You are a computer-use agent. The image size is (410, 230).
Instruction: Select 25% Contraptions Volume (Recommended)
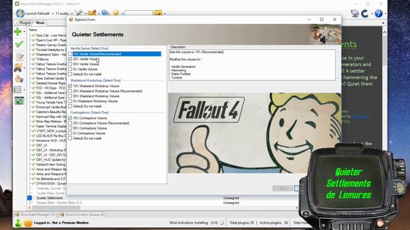coord(70,123)
